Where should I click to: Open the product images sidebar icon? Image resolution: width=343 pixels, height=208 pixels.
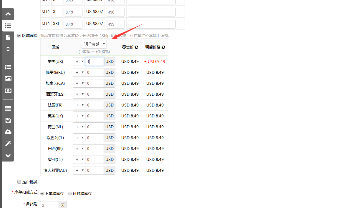(8, 79)
